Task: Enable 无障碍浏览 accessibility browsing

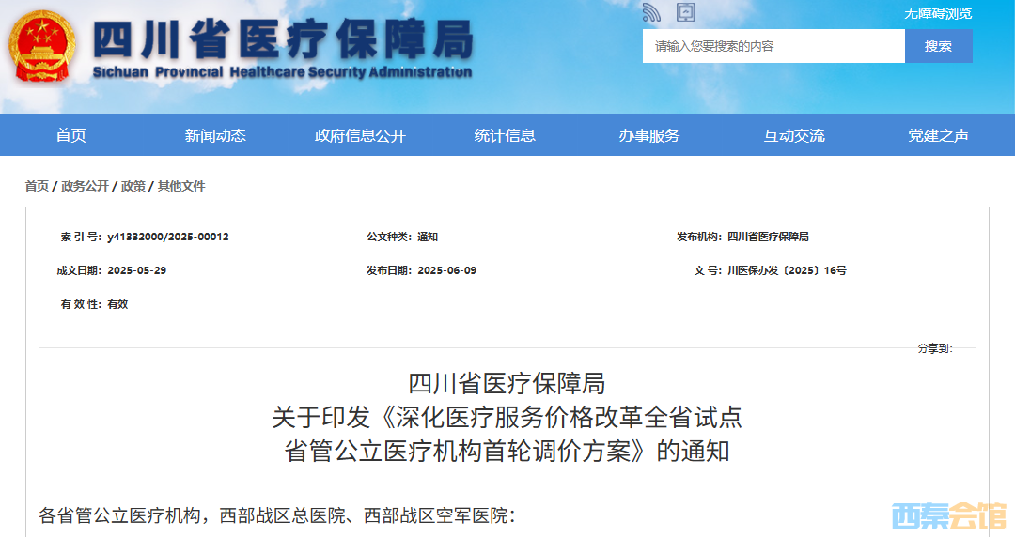Action: [937, 13]
